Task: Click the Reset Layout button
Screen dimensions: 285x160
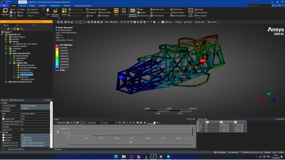Action: 201,16
